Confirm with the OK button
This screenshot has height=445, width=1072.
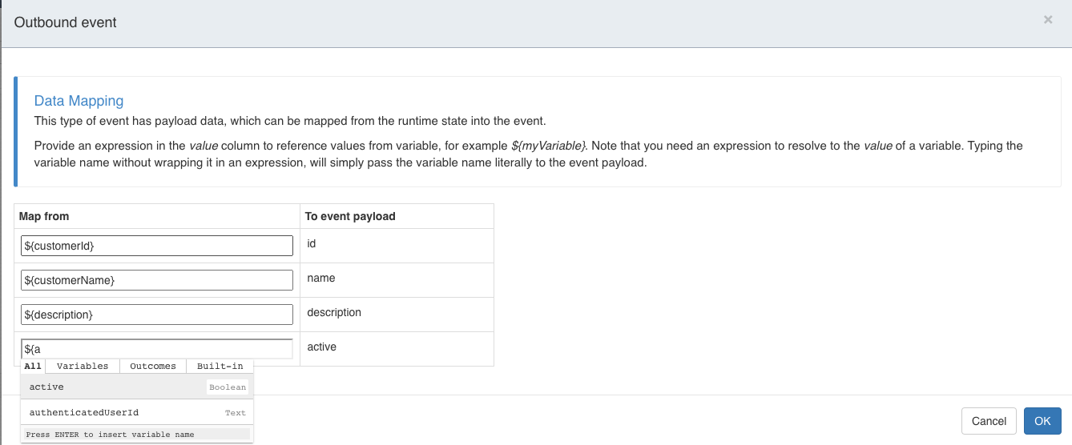click(1042, 421)
